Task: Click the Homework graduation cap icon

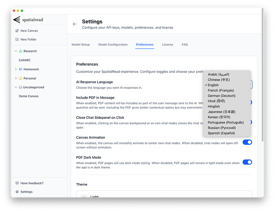Action: click(x=20, y=69)
